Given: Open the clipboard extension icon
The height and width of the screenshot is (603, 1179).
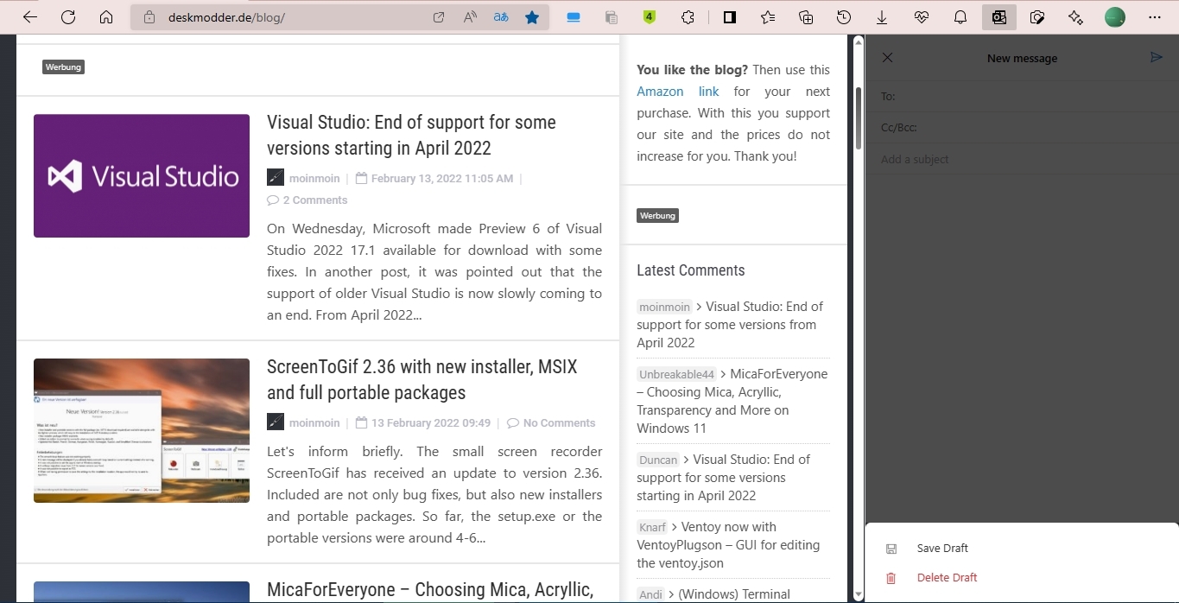Looking at the screenshot, I should [612, 17].
